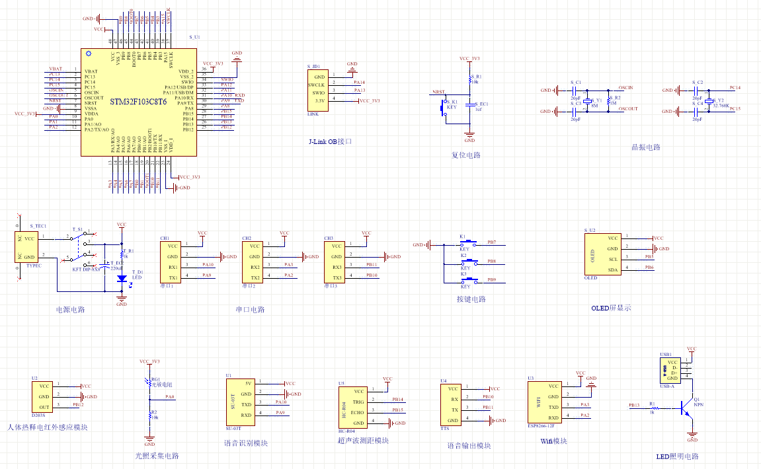The width and height of the screenshot is (761, 469).
Task: Select the CH3 serial port connector
Action: point(335,262)
